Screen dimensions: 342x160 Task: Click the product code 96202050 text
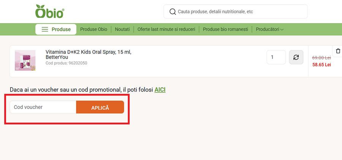click(x=66, y=63)
